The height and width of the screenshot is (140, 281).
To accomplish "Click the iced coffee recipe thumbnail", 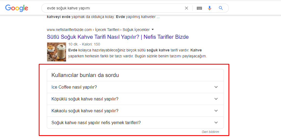I will point(57,52).
